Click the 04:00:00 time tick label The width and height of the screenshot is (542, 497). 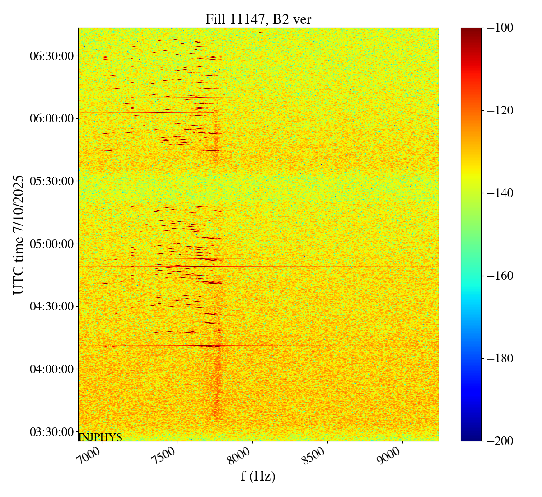tap(51, 369)
